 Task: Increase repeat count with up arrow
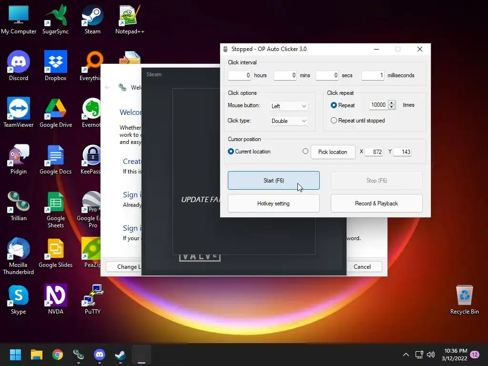tap(392, 103)
